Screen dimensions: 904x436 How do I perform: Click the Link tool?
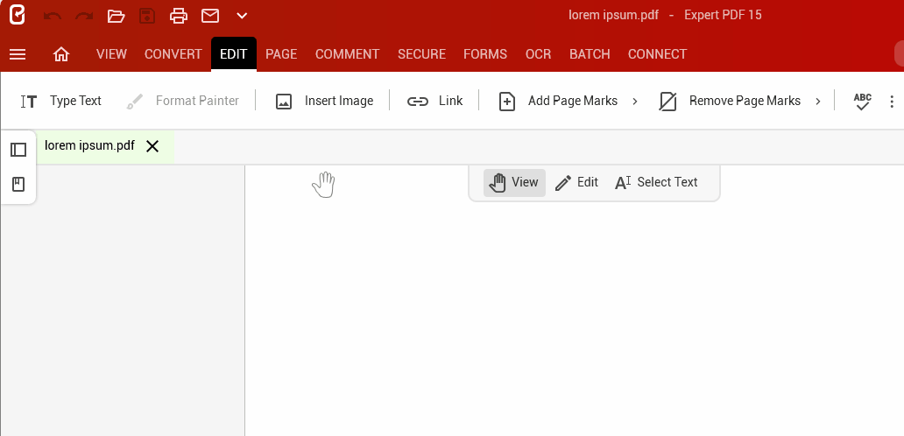[x=434, y=102]
